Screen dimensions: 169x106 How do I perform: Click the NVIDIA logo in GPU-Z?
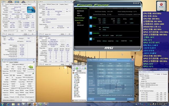(x=31, y=68)
